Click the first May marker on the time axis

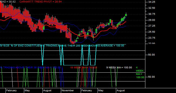[x=27, y=90]
